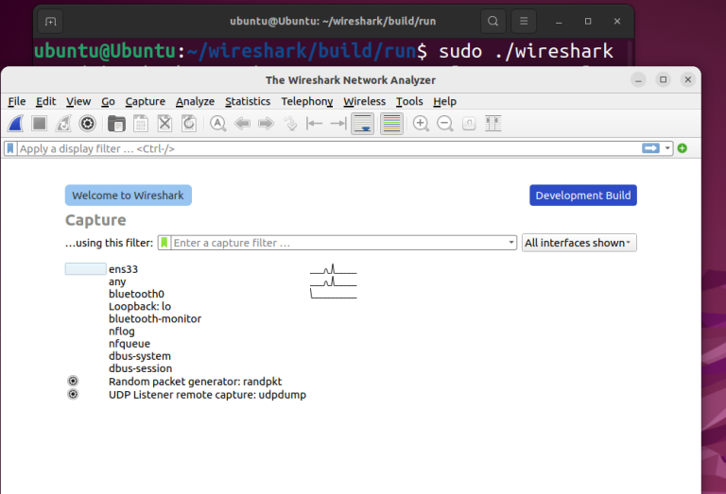This screenshot has height=494, width=726.
Task: Click the Welcome to Wireshark button
Action: click(x=128, y=196)
